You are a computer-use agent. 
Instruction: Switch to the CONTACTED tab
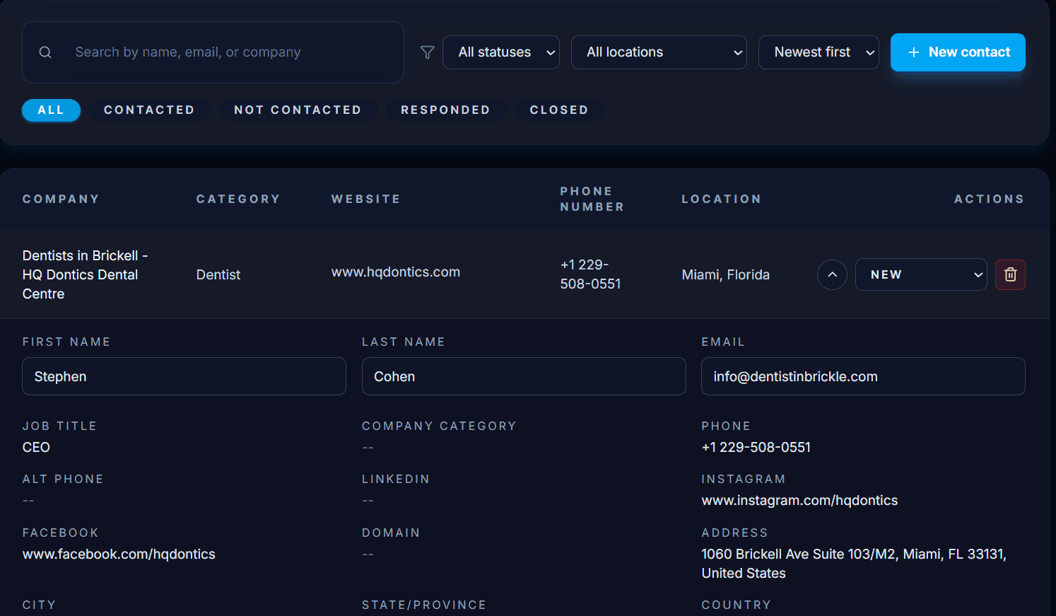tap(149, 110)
